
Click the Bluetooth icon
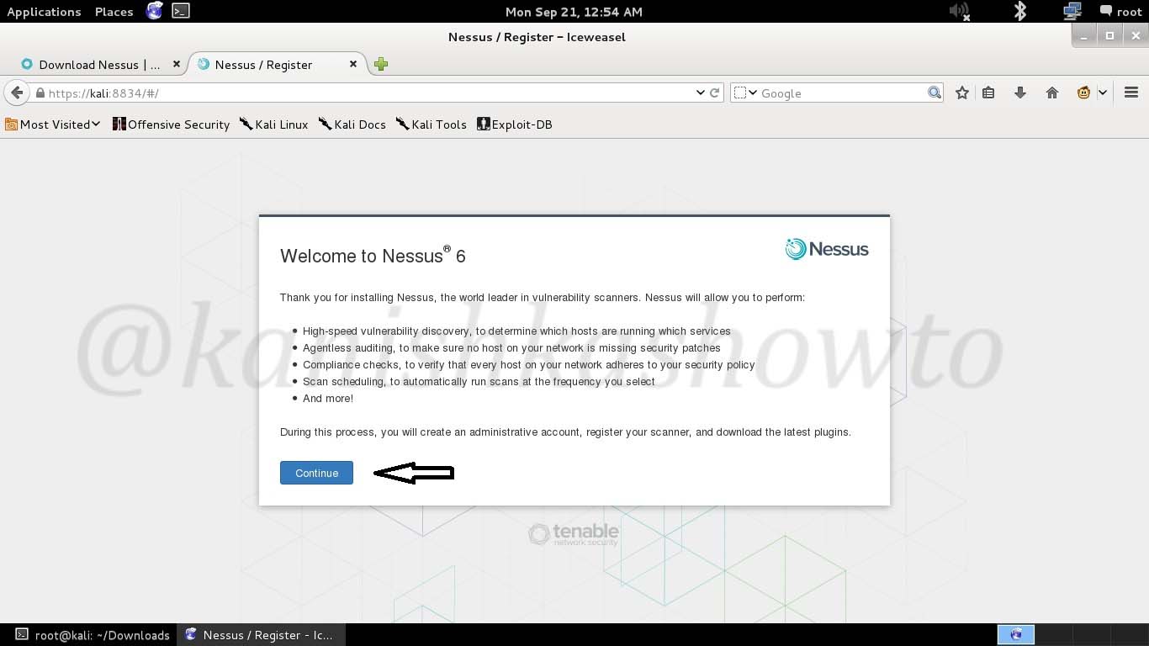click(1020, 11)
